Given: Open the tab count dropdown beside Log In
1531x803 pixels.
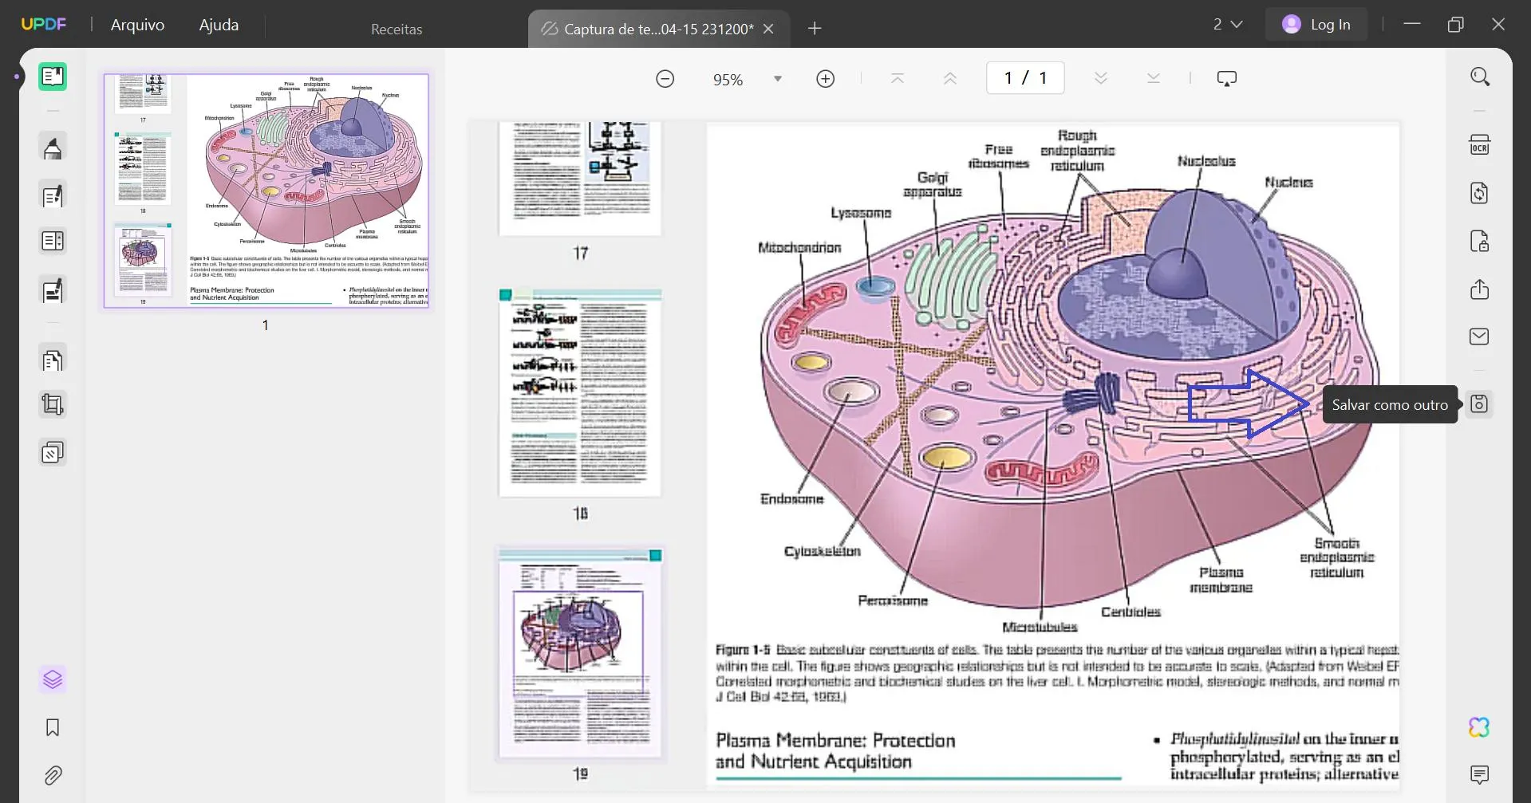Looking at the screenshot, I should [1228, 24].
